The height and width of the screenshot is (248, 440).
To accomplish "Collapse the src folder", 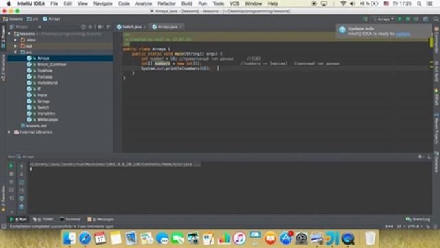I will [16, 52].
